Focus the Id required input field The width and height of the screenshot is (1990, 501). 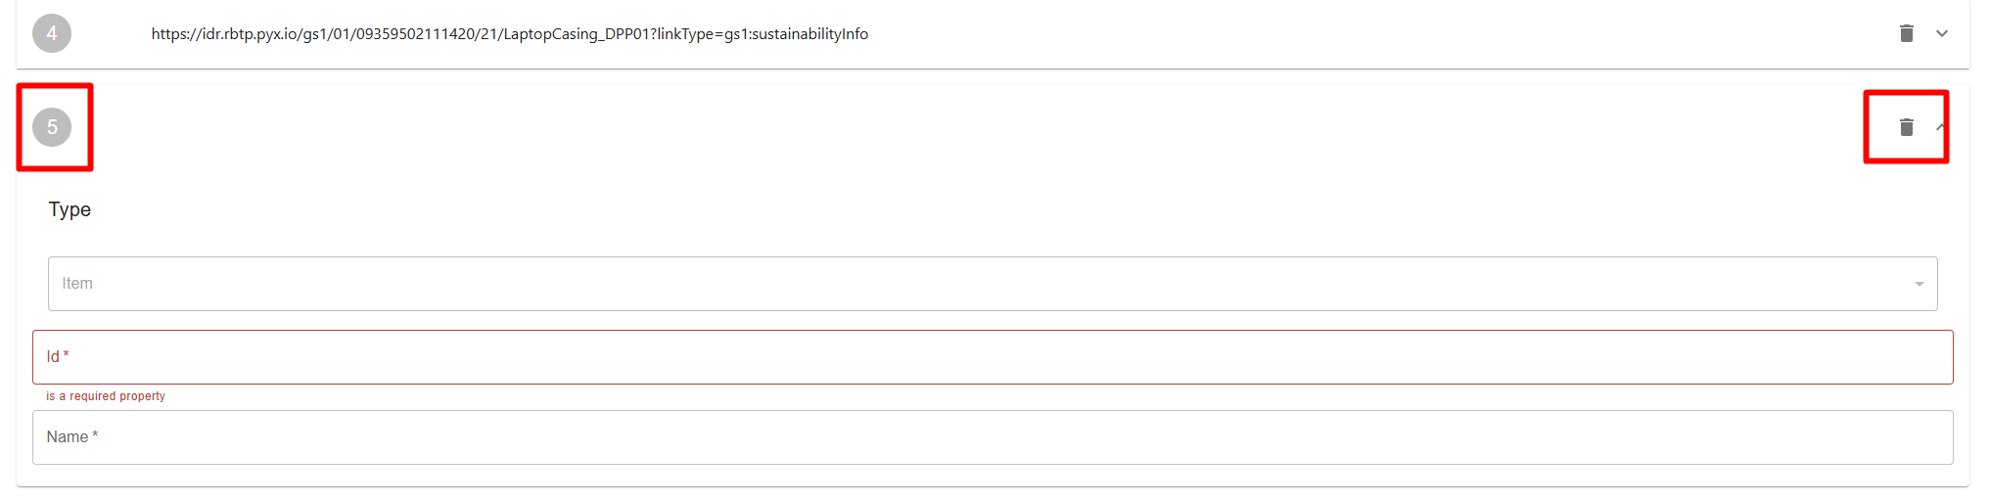click(x=992, y=357)
